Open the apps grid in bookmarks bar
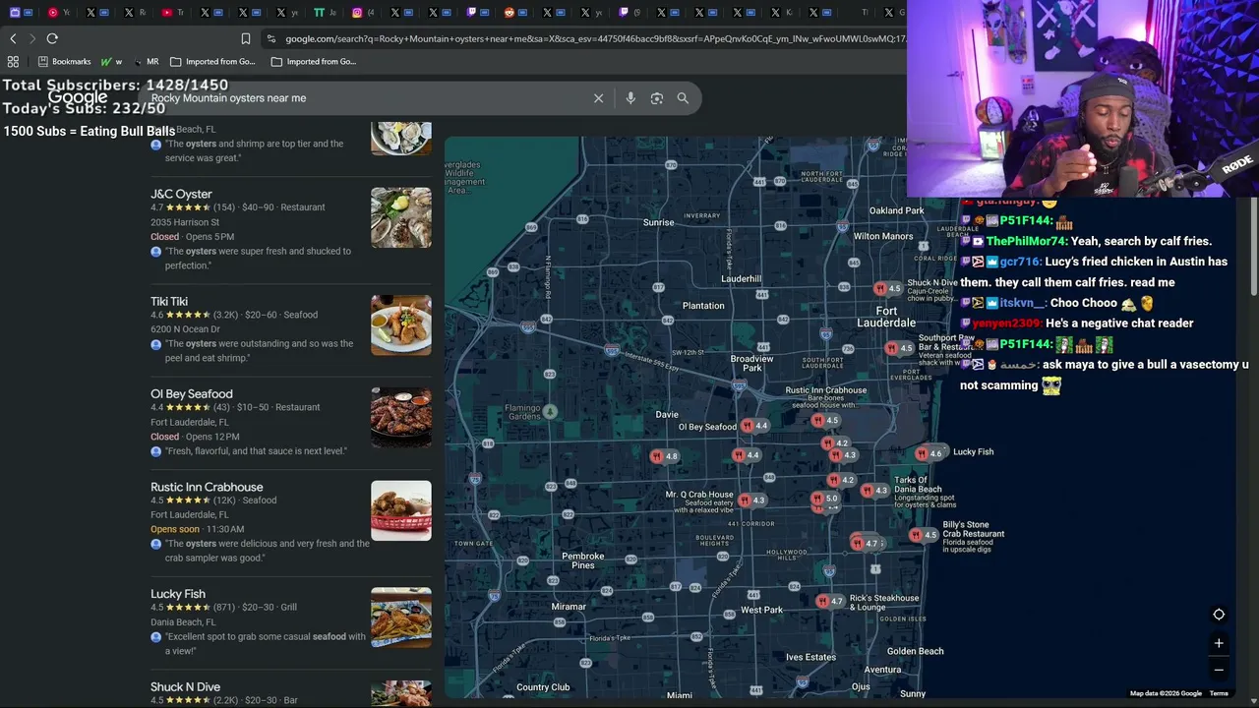This screenshot has height=708, width=1259. pos(13,61)
